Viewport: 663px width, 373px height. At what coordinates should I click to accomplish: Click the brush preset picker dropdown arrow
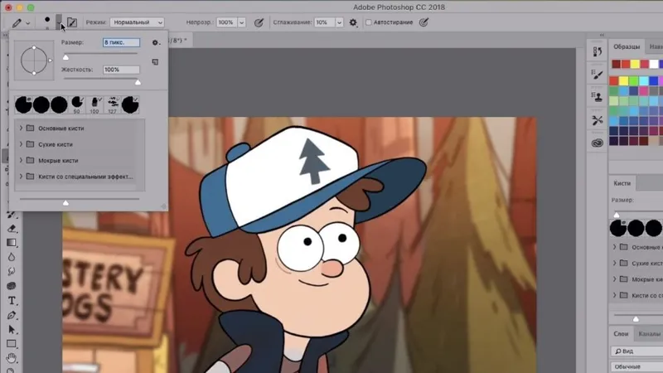click(59, 22)
